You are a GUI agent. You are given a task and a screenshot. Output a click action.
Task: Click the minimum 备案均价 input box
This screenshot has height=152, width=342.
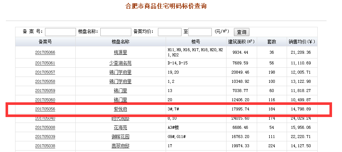169,32
